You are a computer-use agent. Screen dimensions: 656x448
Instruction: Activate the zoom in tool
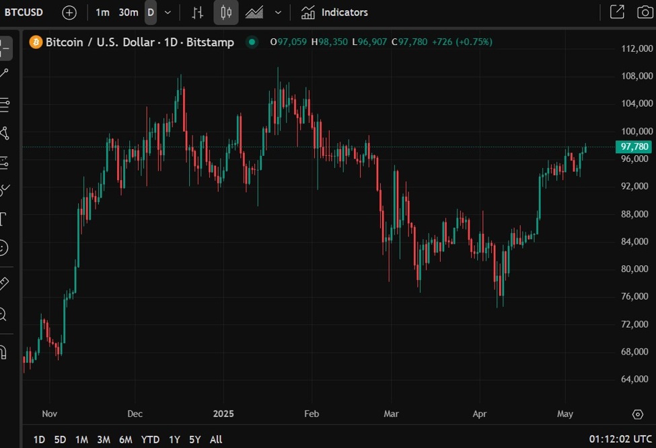coord(3,314)
